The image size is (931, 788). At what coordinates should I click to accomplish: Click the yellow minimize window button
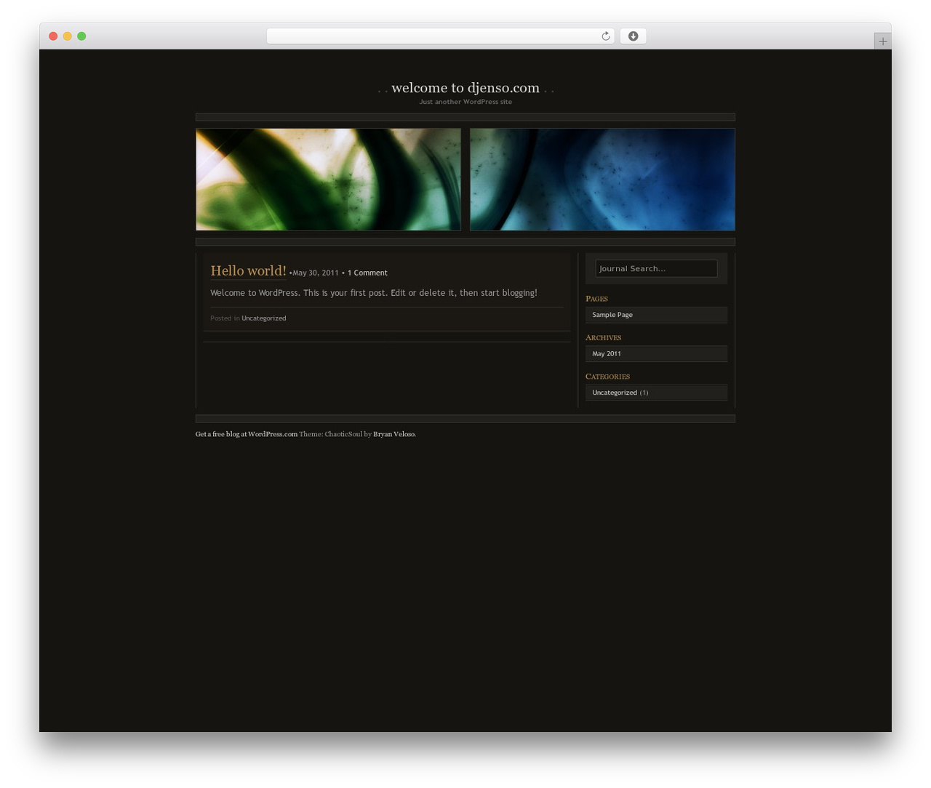(68, 36)
